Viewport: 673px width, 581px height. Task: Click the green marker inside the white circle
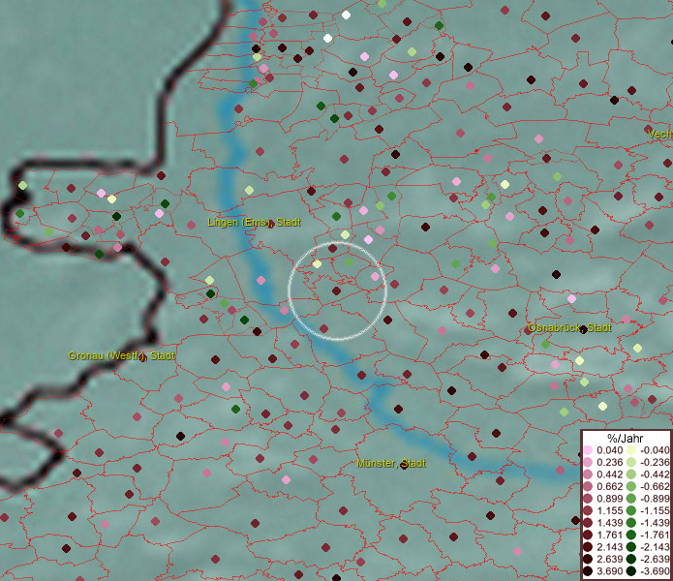[350, 262]
